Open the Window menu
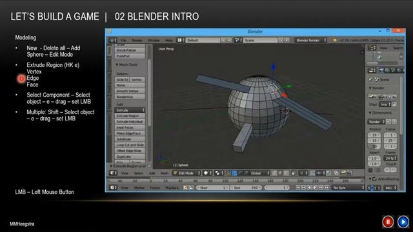Screen dimensions: 413x232 (x=154, y=40)
